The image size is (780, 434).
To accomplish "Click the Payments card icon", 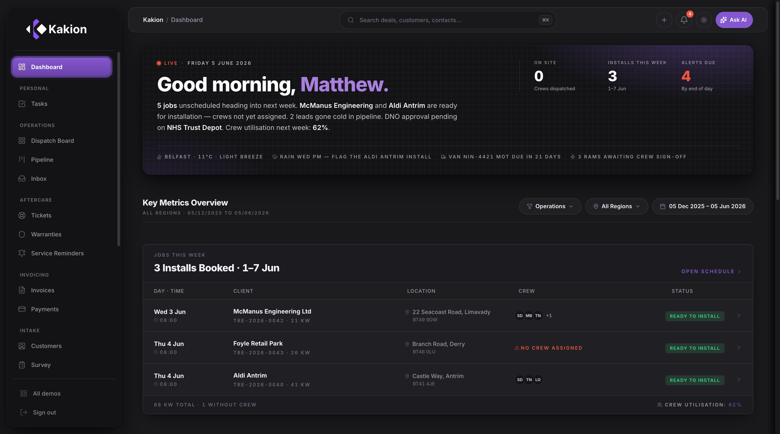I will [x=22, y=309].
